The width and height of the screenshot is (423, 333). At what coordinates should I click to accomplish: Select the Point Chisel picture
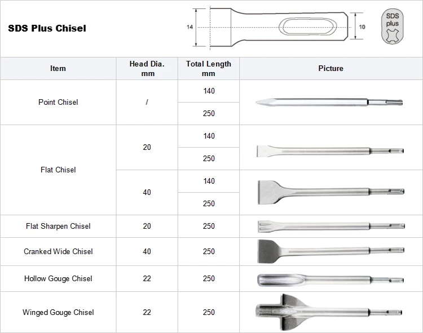[329, 102]
